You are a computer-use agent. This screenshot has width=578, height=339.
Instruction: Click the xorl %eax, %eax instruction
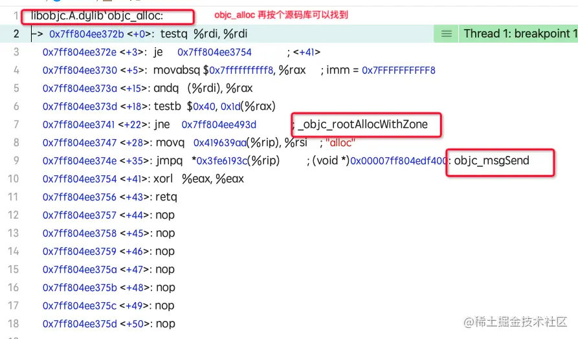pos(199,179)
